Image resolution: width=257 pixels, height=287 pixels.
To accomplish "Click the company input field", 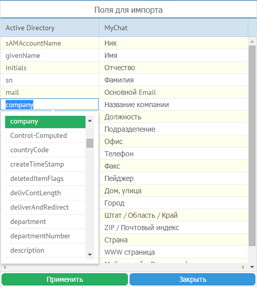I will coord(50,105).
